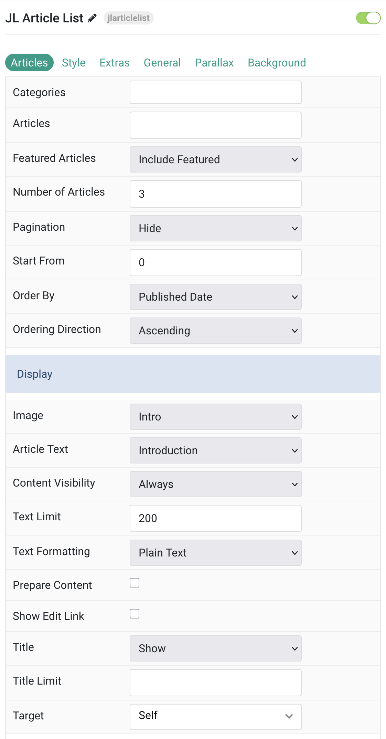The height and width of the screenshot is (739, 386).
Task: Expand the Pagination dropdown
Action: [216, 228]
